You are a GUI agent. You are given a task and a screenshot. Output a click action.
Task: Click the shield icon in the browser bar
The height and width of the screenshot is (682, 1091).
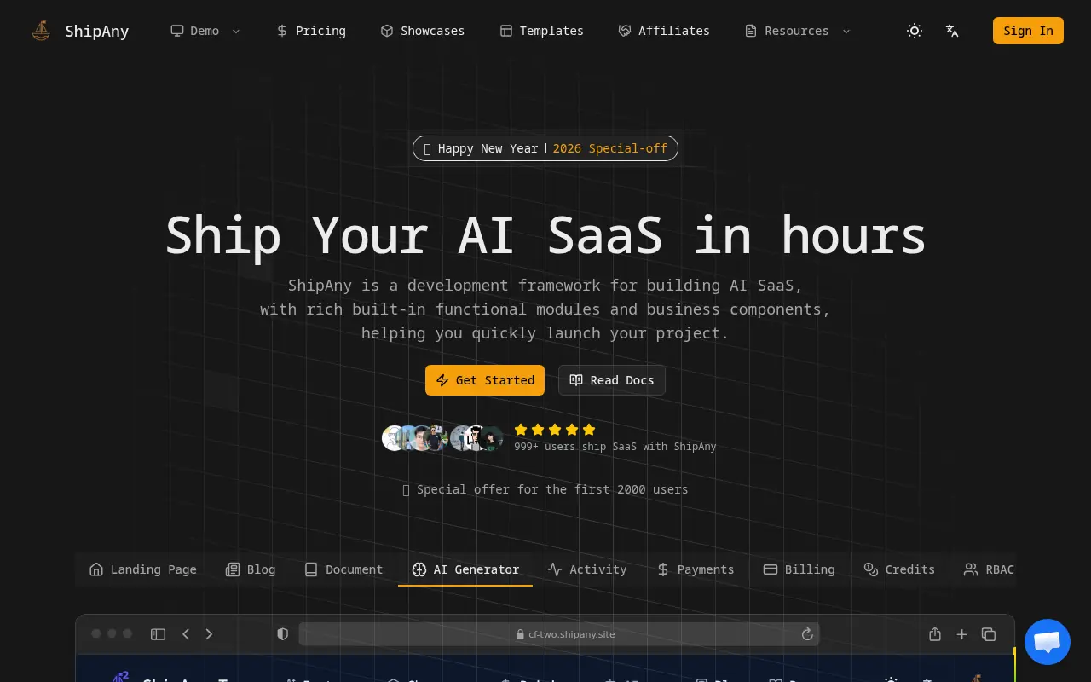pyautogui.click(x=282, y=634)
